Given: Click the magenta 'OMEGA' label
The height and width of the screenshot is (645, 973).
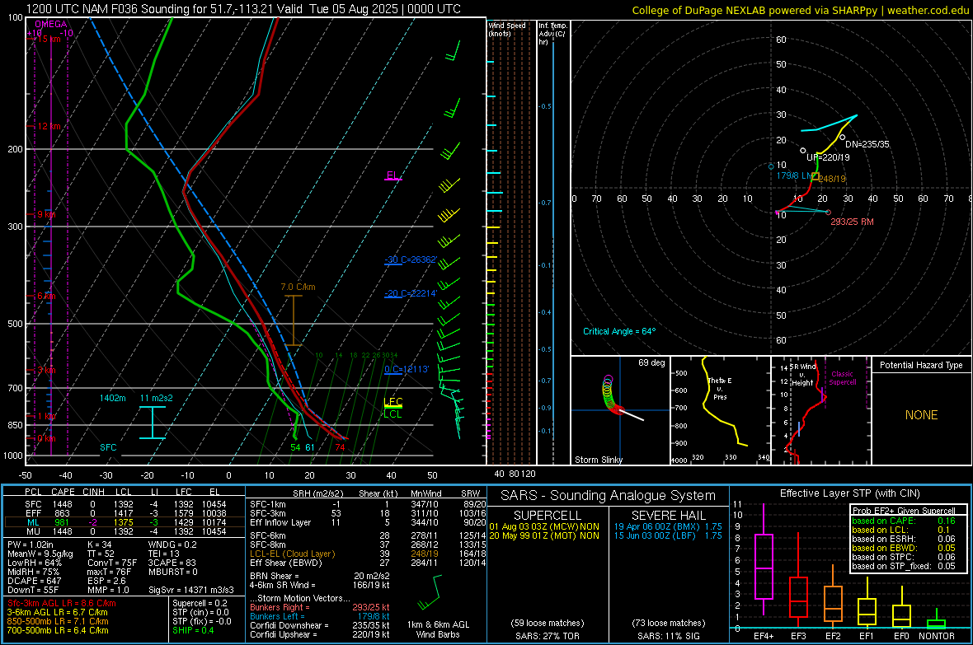Looking at the screenshot, I should [51, 24].
